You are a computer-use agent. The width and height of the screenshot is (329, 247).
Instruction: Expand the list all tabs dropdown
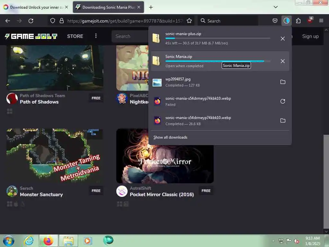click(275, 7)
